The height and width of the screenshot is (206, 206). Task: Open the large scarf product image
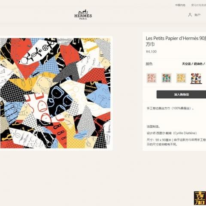coord(55,93)
